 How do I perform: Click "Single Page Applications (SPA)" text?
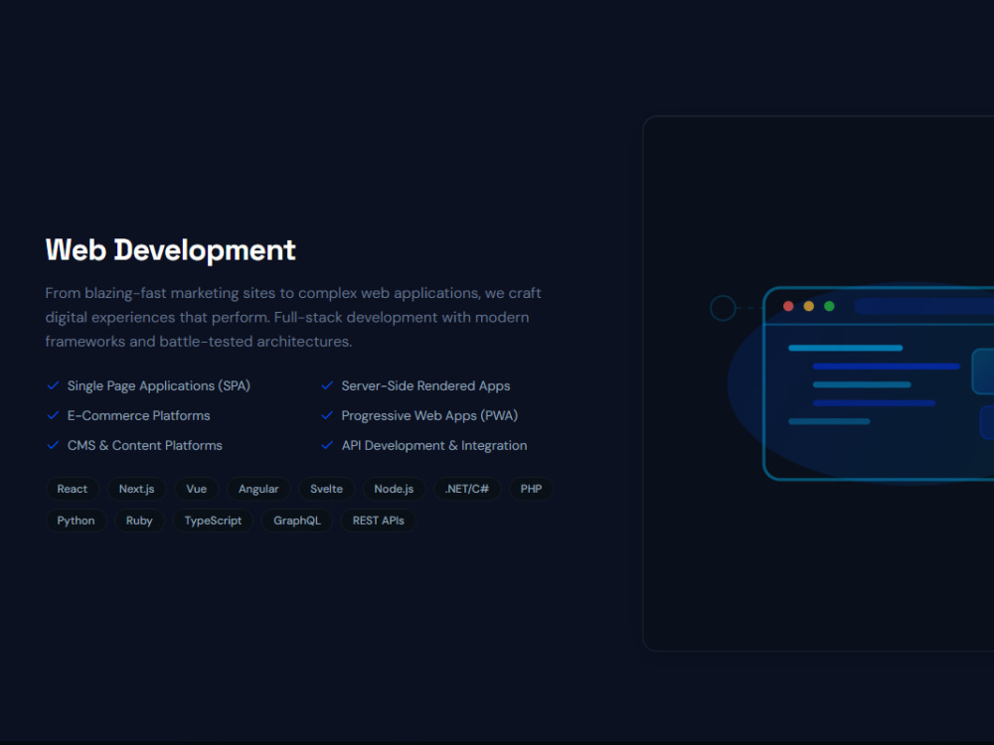[x=158, y=385]
